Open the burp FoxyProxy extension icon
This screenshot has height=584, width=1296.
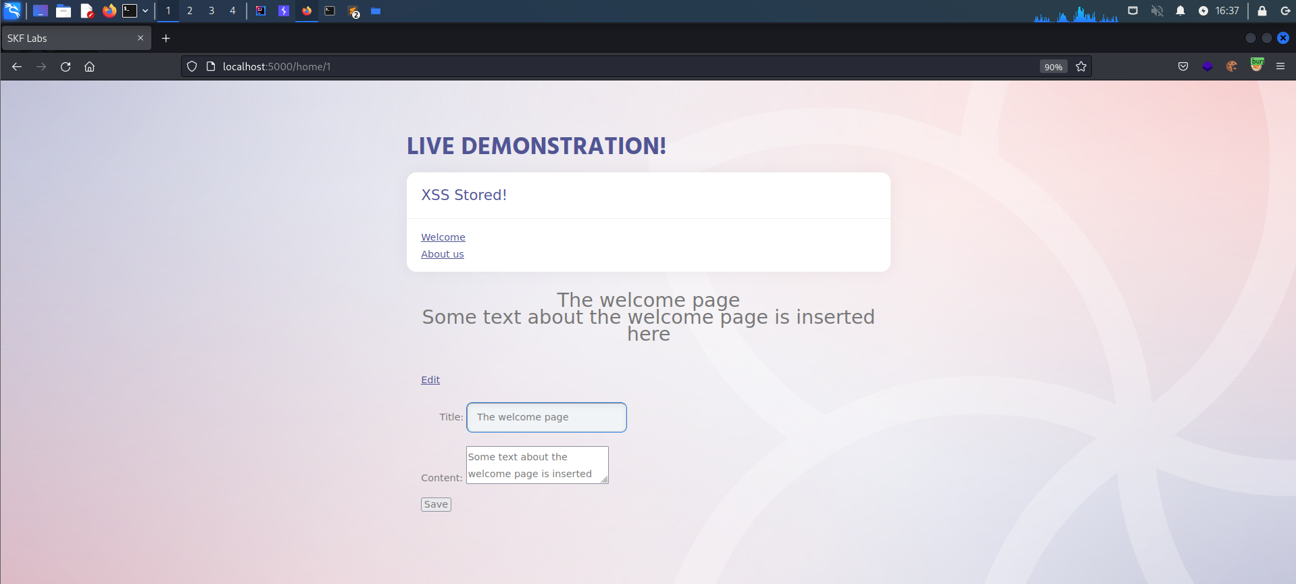click(x=1257, y=66)
